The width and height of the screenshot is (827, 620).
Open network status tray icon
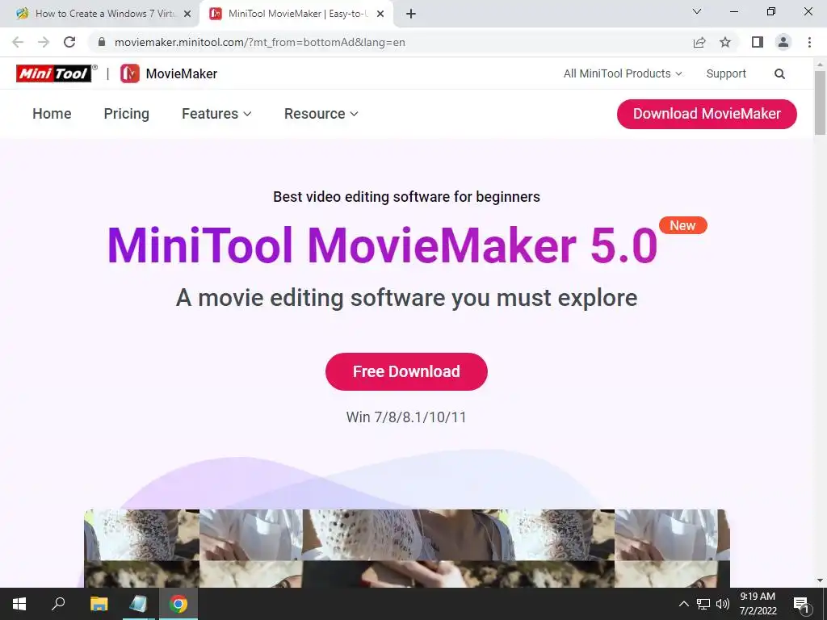703,604
